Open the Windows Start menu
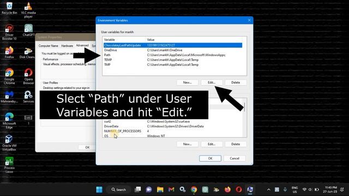The width and height of the screenshot is (349, 196). point(99,189)
